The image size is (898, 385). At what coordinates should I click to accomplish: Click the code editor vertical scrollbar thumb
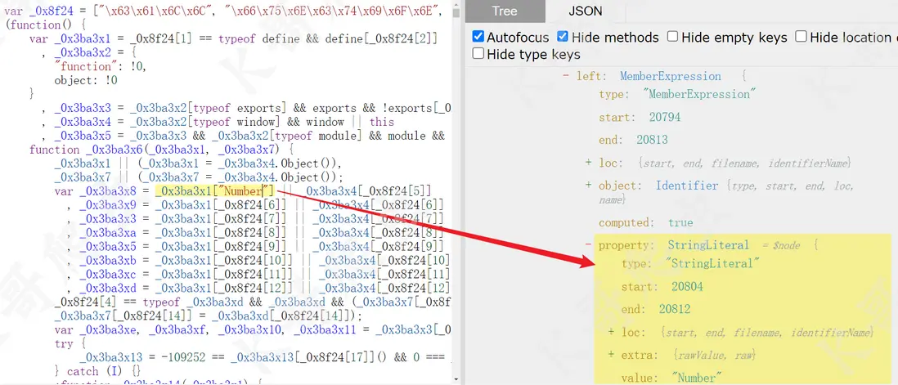click(456, 12)
